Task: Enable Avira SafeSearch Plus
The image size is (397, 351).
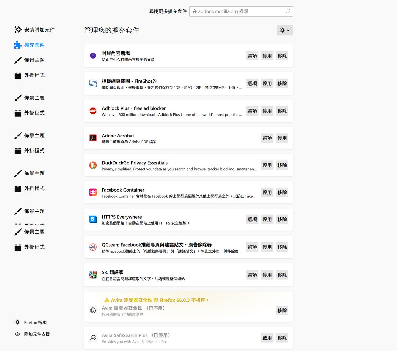Action: [267, 337]
